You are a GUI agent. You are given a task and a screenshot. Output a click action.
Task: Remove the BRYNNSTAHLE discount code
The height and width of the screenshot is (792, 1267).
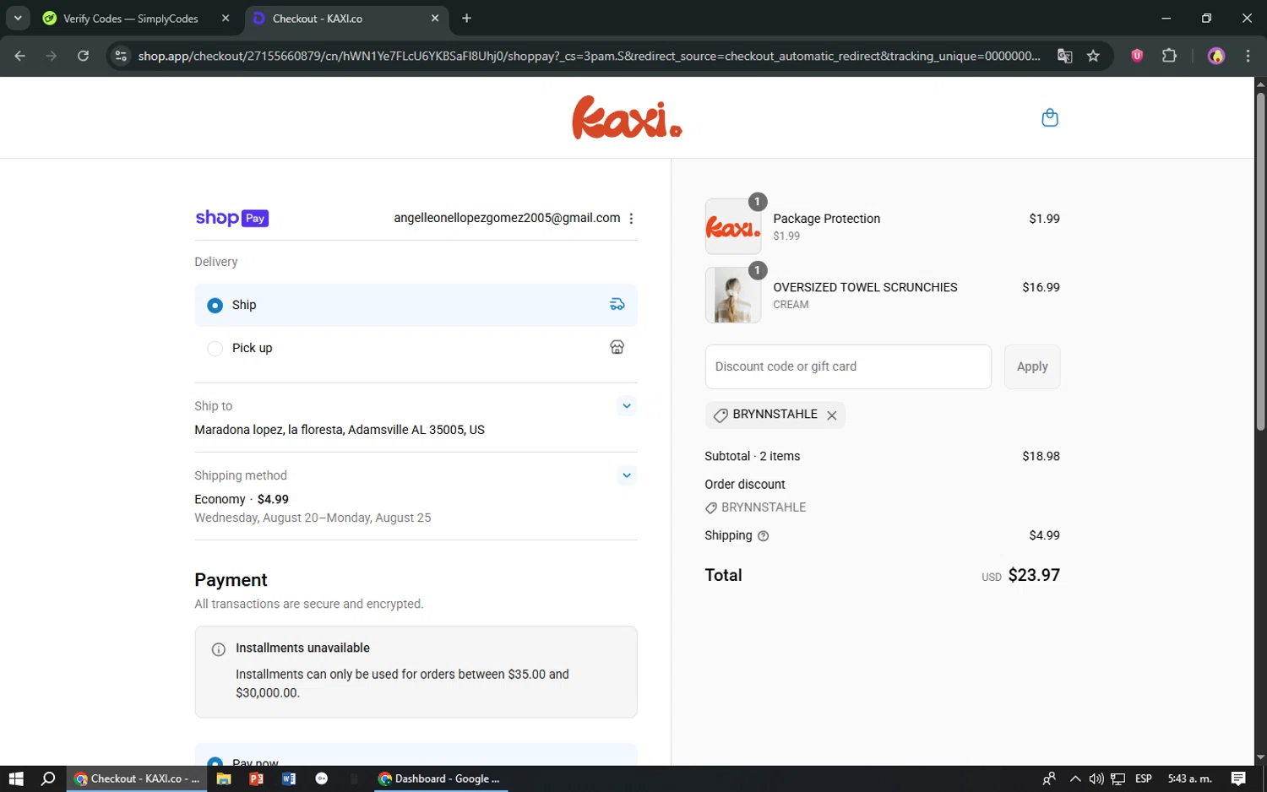(832, 415)
